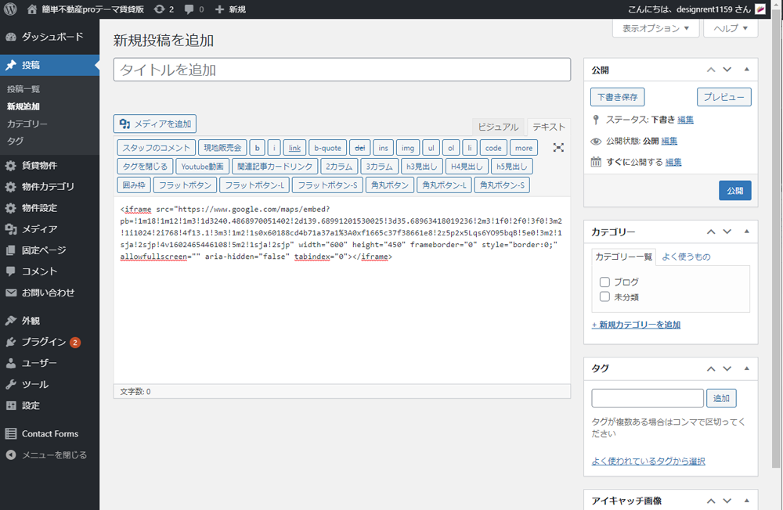
Task: Open the updates icon in admin bar
Action: tap(160, 9)
